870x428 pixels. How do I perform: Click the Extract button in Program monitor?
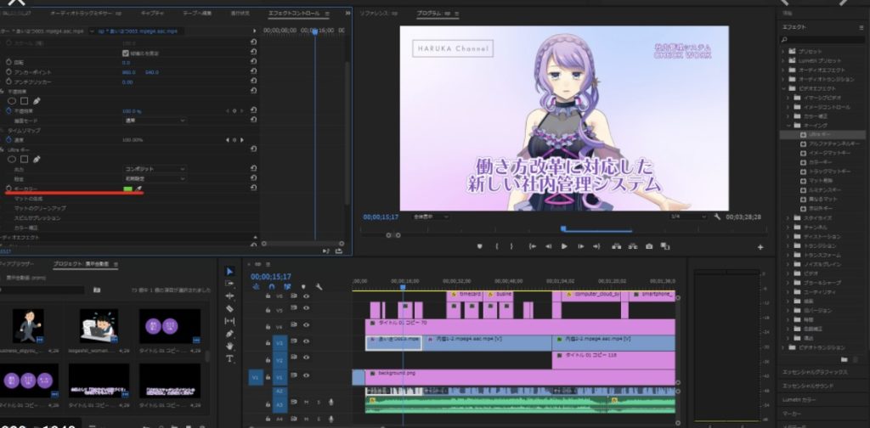632,247
